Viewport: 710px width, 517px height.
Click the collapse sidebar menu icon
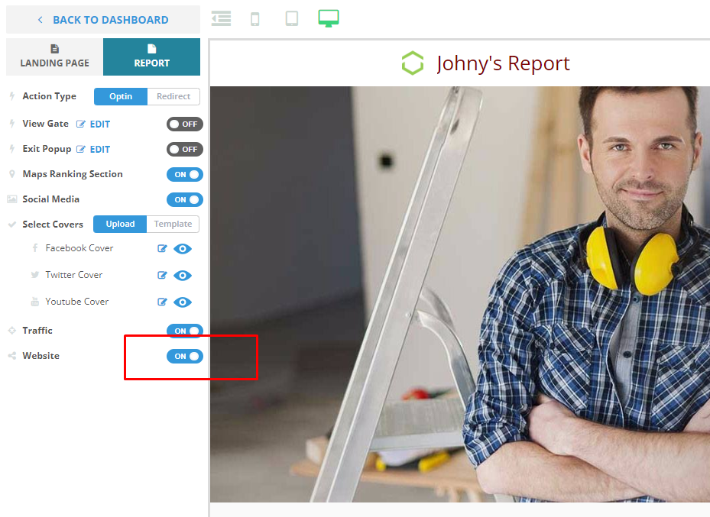click(x=221, y=18)
